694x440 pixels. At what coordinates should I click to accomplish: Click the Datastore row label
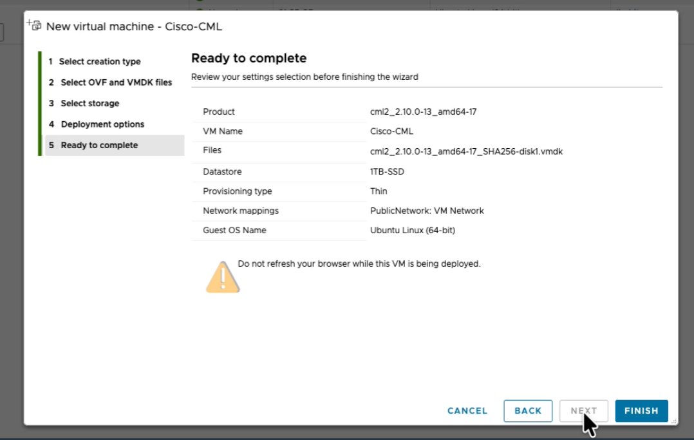pyautogui.click(x=222, y=171)
